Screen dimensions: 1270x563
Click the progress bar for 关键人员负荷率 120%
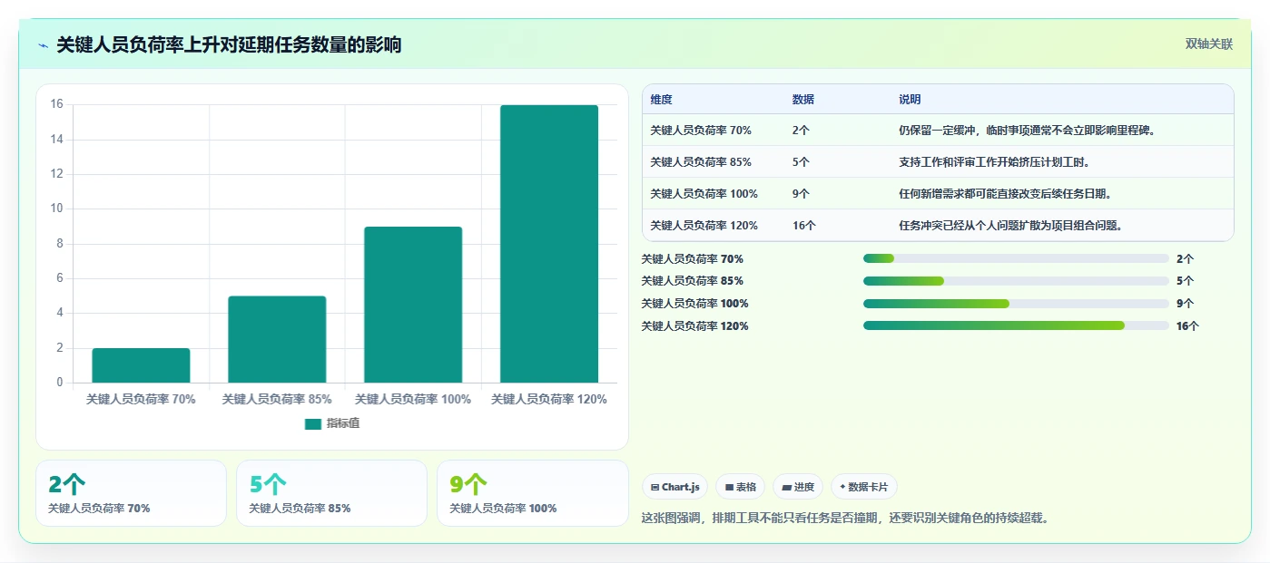click(x=1016, y=325)
